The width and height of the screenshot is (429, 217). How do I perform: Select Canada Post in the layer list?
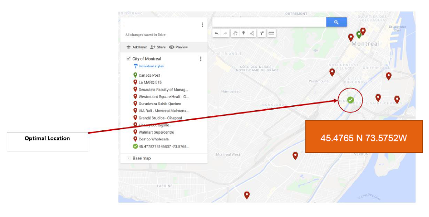[149, 75]
